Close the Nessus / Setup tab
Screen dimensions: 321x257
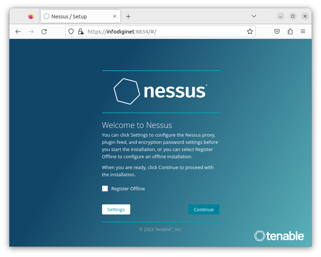[x=115, y=16]
